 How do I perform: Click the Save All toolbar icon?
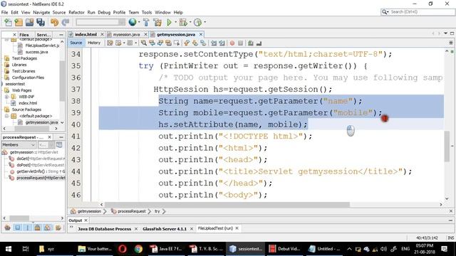pos(41,22)
